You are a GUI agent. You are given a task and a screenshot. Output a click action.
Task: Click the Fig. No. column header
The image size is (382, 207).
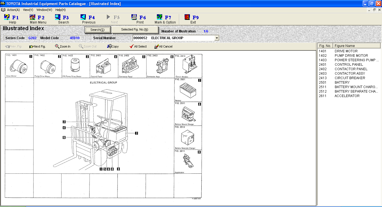[x=325, y=46]
